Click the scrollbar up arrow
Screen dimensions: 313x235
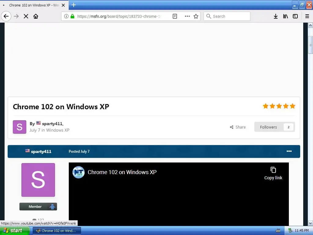click(x=311, y=25)
